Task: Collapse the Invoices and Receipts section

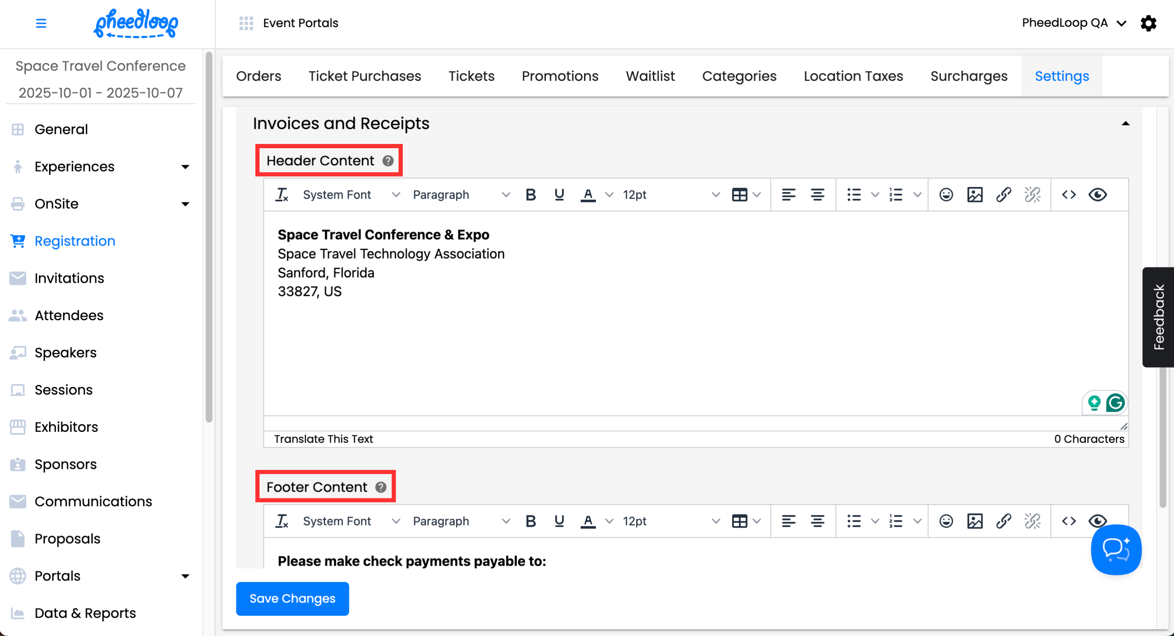Action: coord(1125,124)
